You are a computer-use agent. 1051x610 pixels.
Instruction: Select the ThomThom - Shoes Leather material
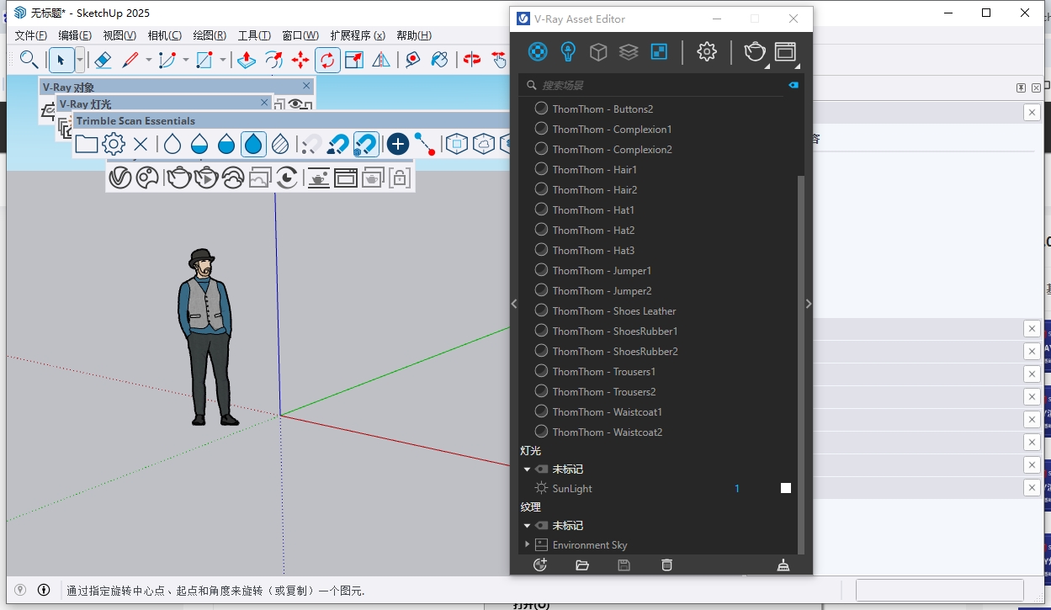point(614,311)
